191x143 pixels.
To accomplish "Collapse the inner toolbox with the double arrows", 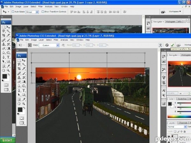I will [18, 50].
